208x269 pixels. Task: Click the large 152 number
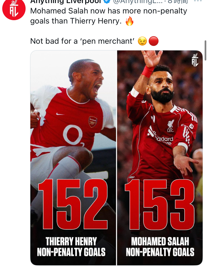click(x=73, y=204)
